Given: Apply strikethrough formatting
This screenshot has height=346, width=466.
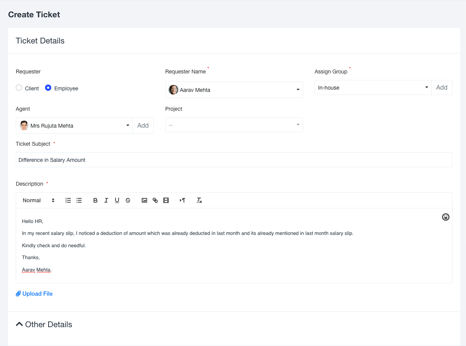Looking at the screenshot, I should 128,200.
